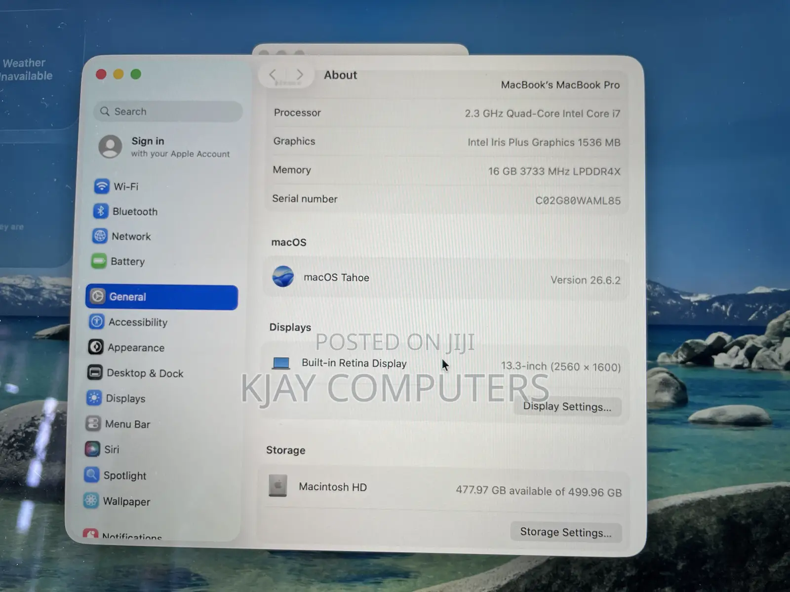Click the 13.3-inch display resolution text
The height and width of the screenshot is (592, 790).
[x=560, y=367]
